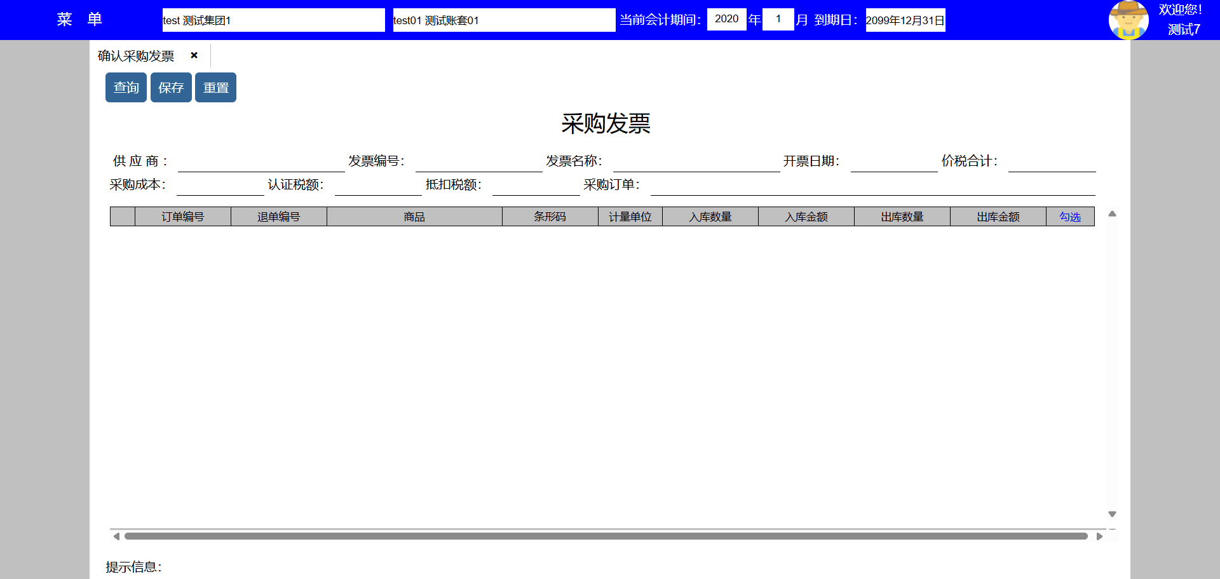Click the horizontal scroll right arrow
Viewport: 1220px width, 579px height.
point(1099,536)
